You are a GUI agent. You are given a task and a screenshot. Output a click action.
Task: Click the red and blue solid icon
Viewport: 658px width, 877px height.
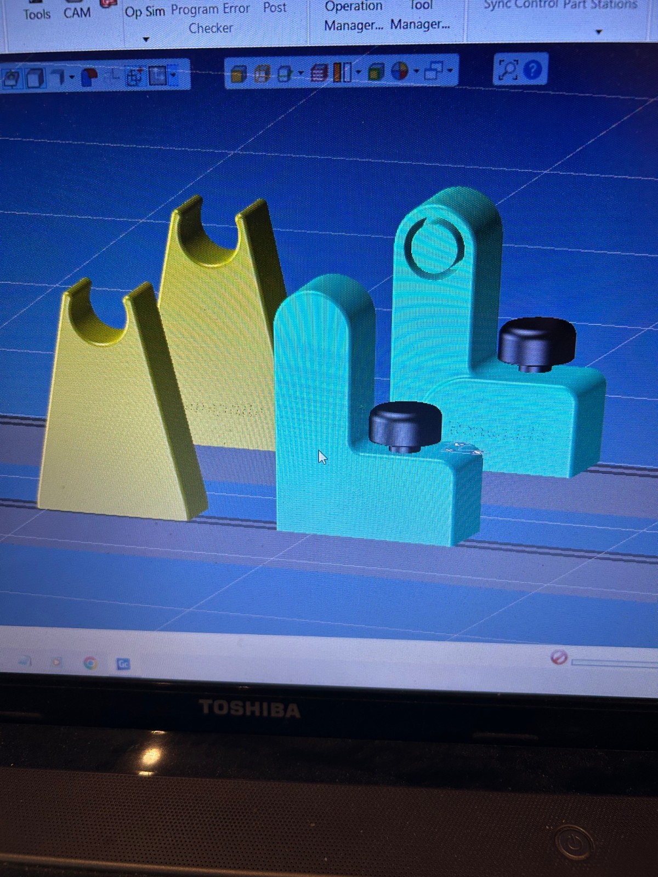pyautogui.click(x=89, y=77)
